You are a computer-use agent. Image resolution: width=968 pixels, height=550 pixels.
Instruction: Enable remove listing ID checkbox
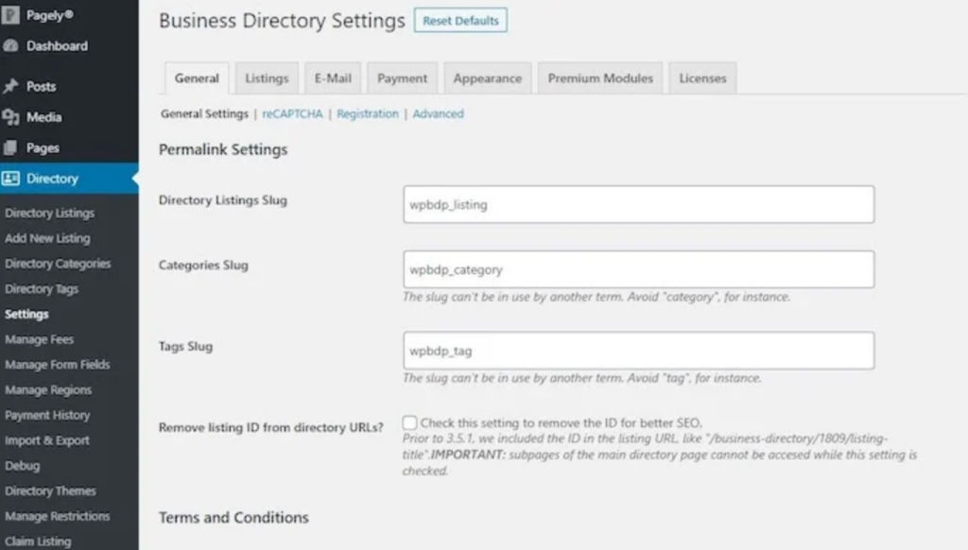410,422
